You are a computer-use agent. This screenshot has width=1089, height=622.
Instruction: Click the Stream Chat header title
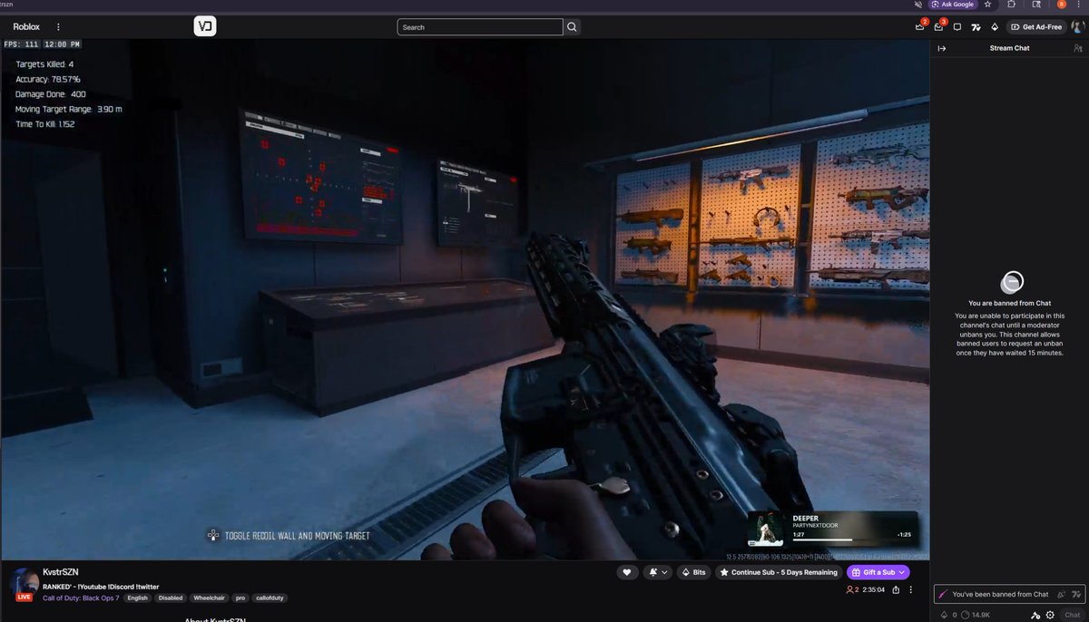[x=1009, y=48]
